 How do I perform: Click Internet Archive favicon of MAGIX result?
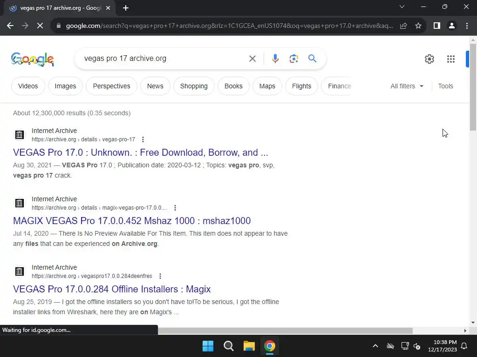pos(20,203)
